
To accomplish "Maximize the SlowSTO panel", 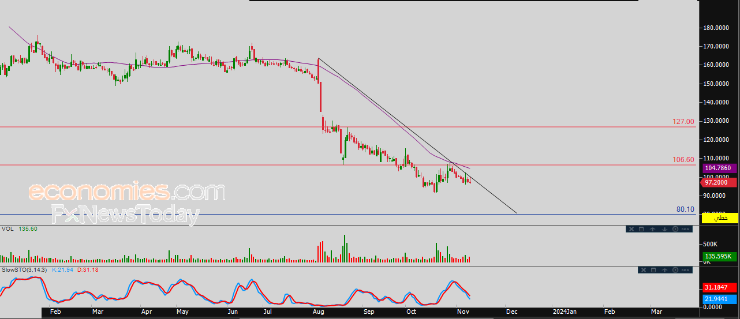I will (653, 270).
